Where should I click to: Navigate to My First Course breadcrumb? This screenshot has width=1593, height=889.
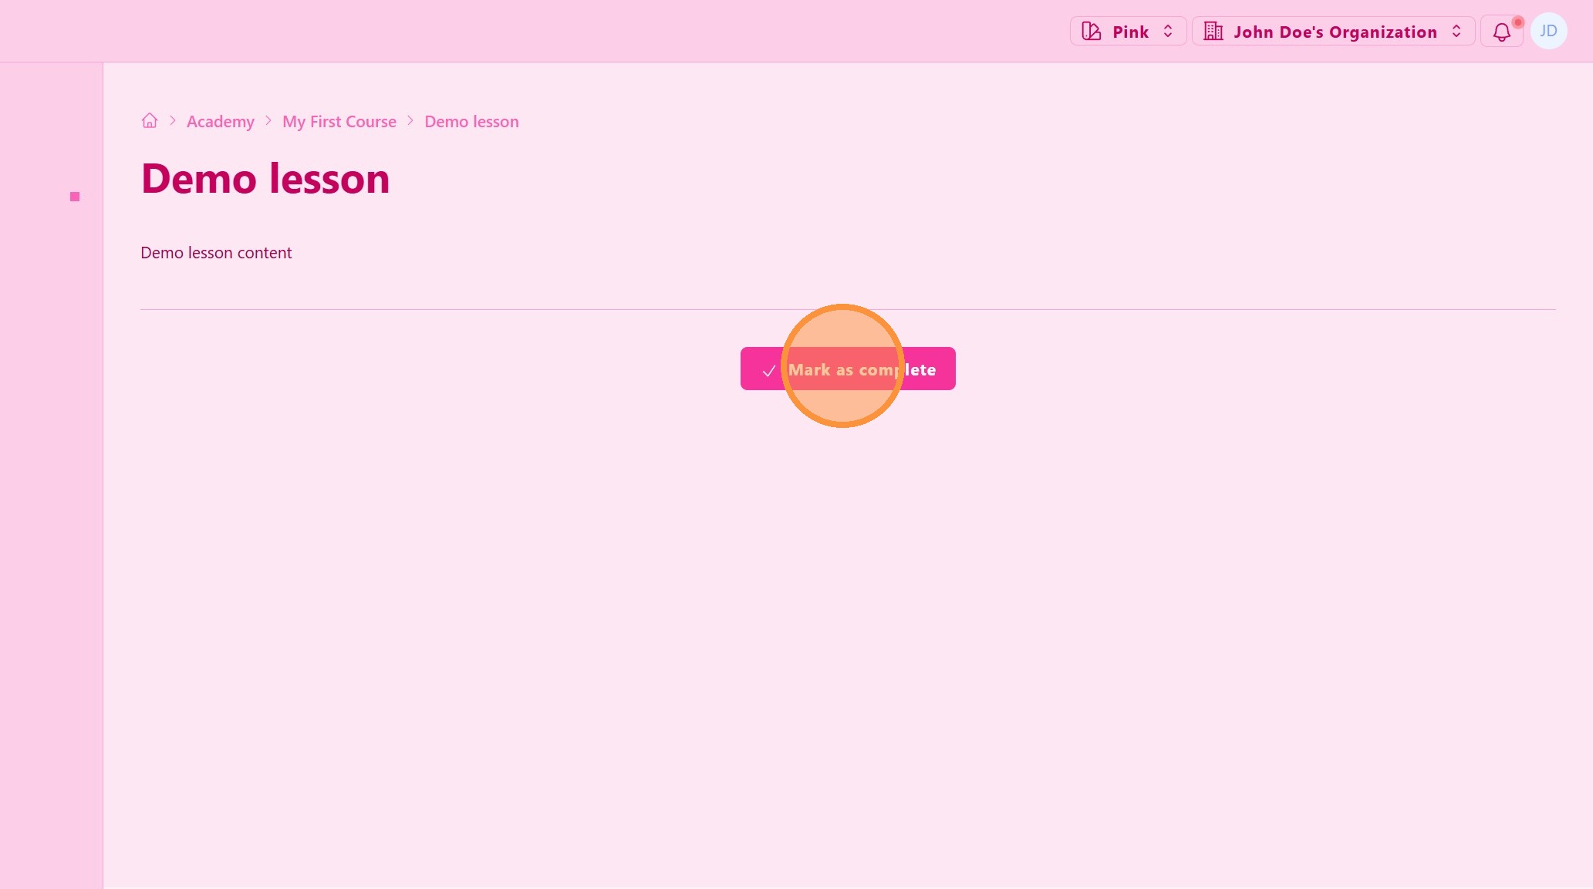339,122
